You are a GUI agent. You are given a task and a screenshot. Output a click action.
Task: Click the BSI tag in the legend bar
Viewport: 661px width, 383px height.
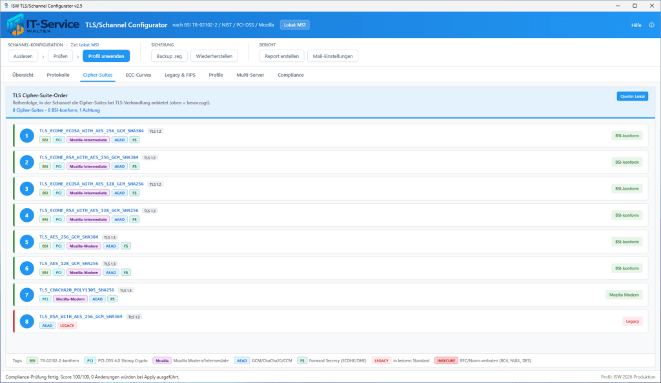32,360
